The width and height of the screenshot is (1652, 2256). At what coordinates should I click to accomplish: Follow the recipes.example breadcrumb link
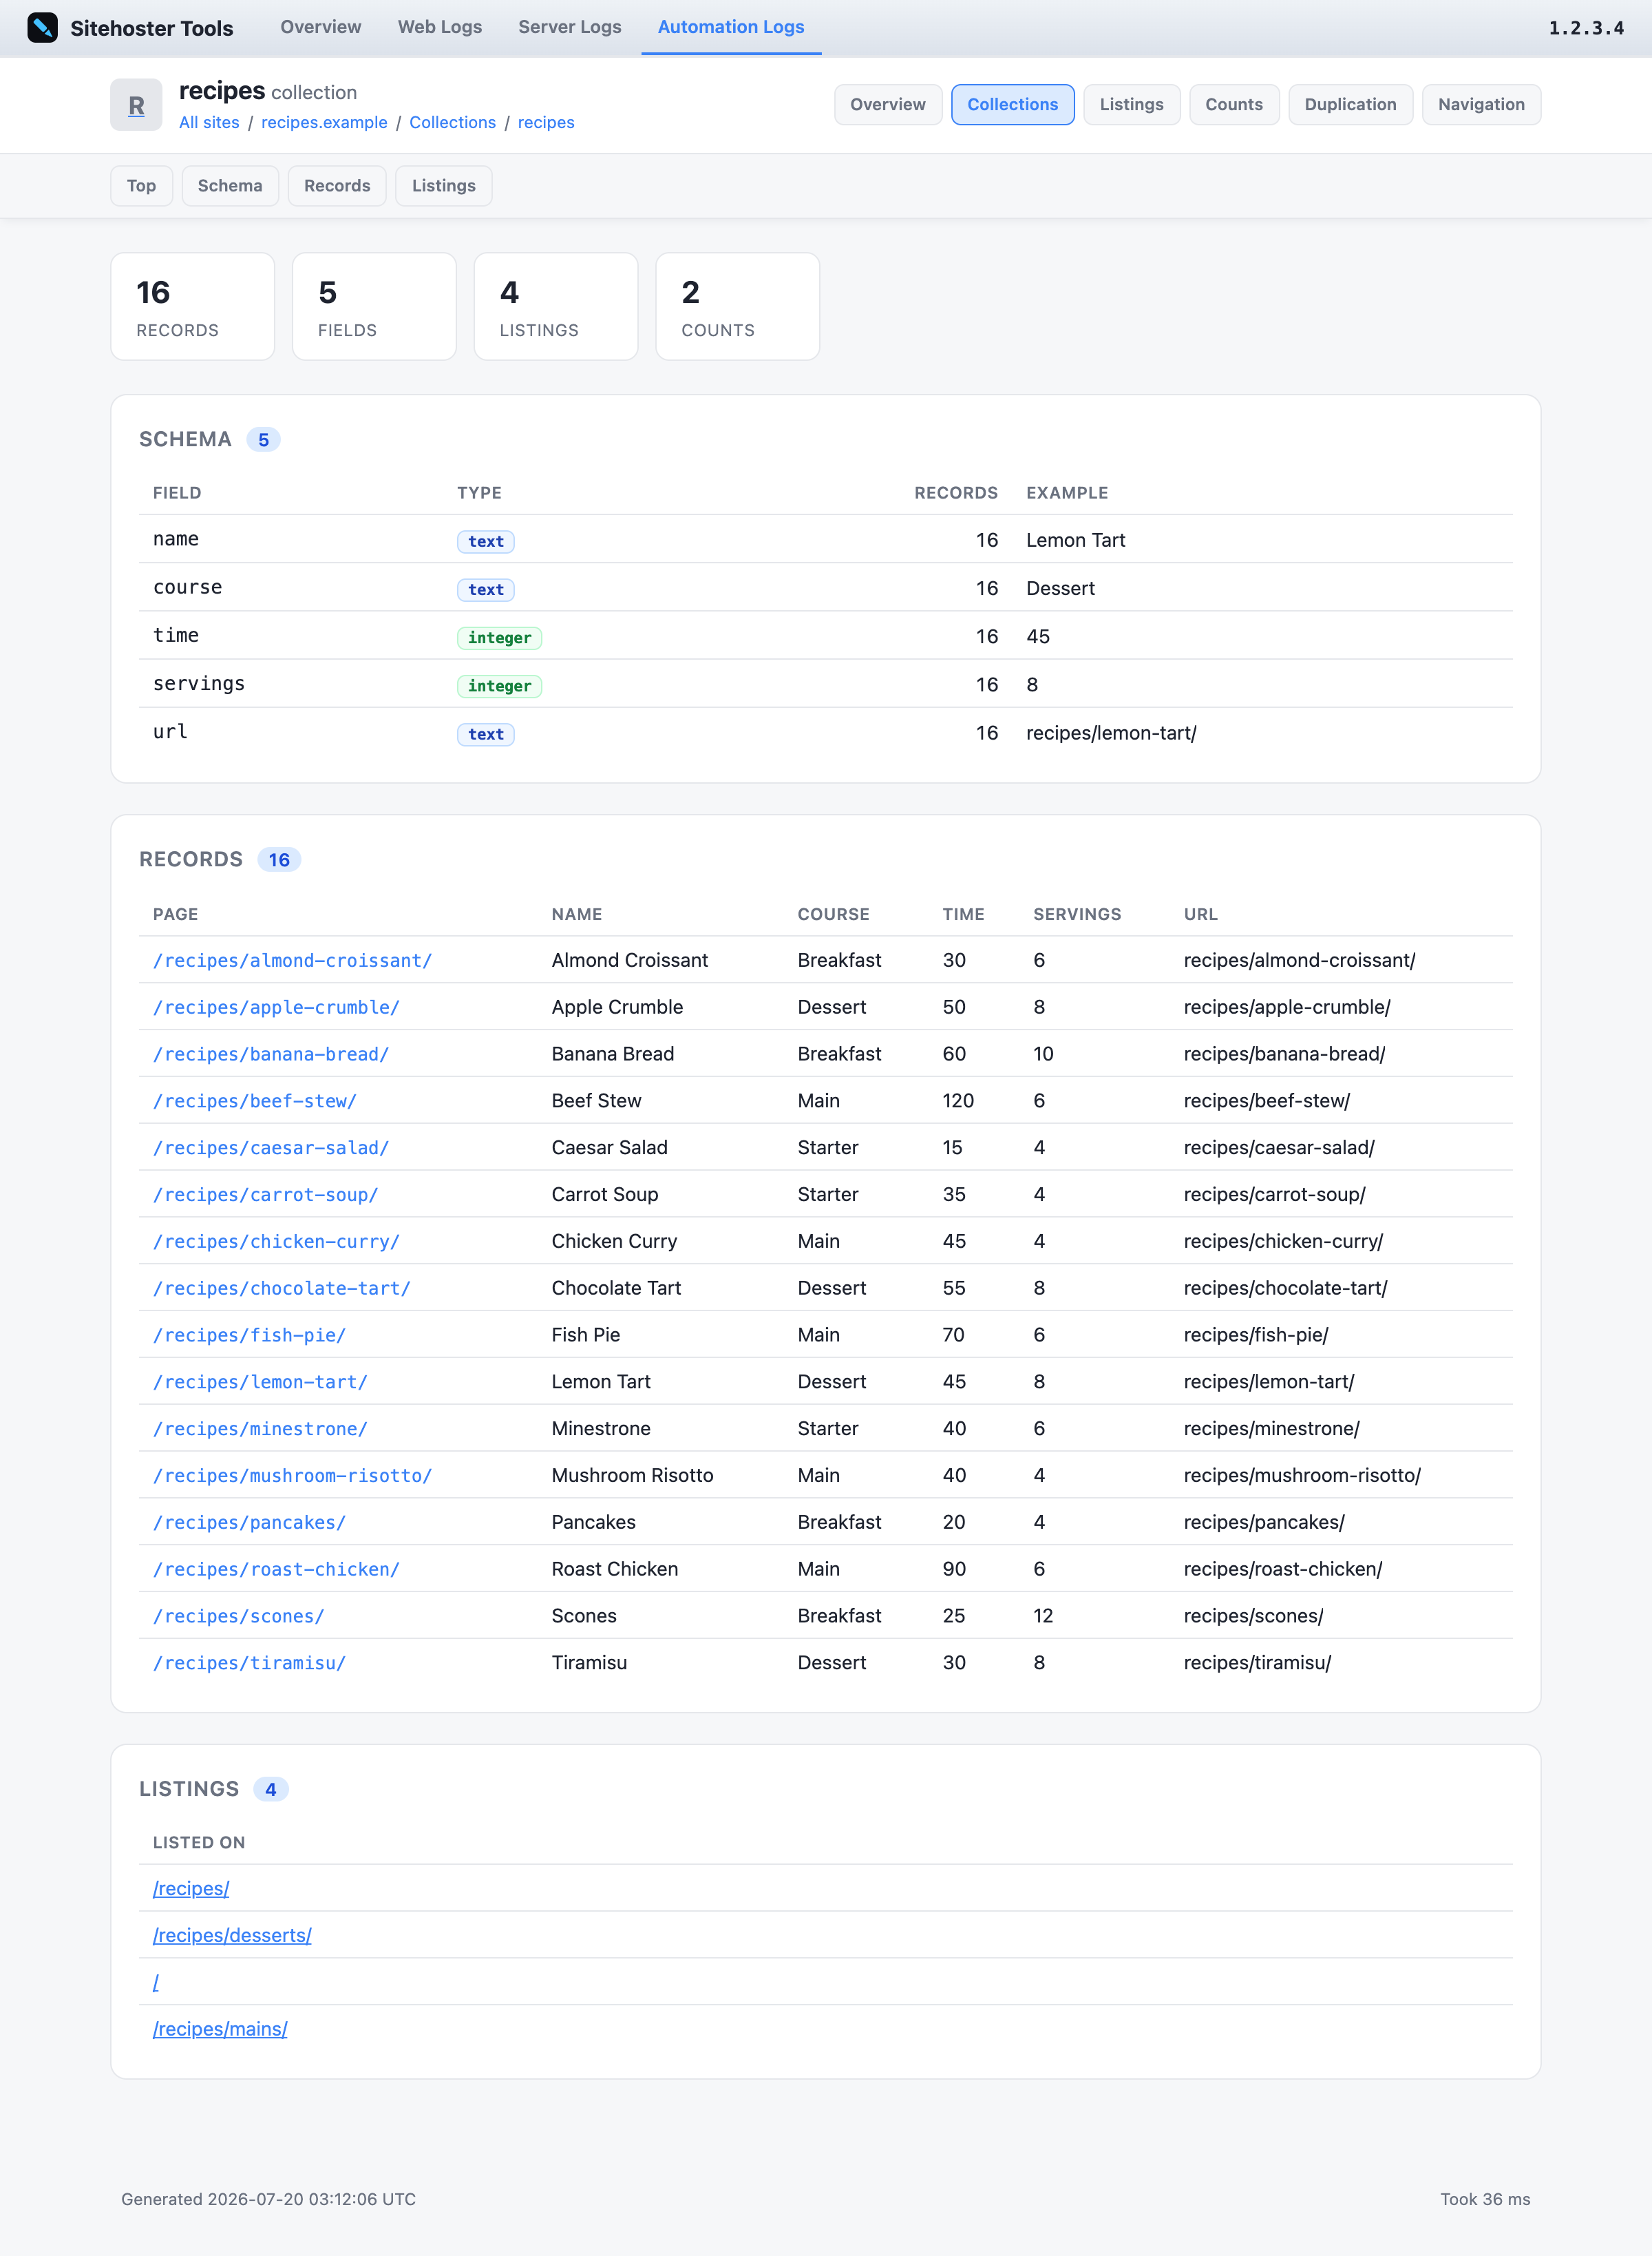324,122
